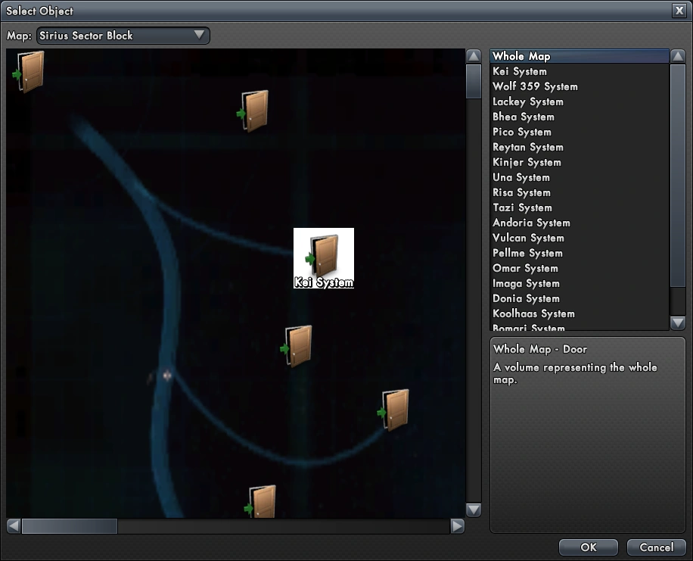
Task: Click the system list scrollbar thumb
Action: tap(678, 176)
